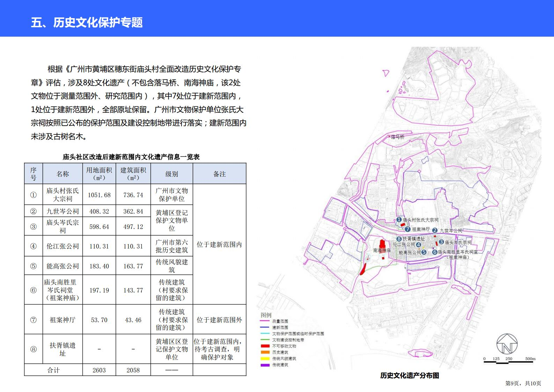Screen dimensions: 554x392
Task: Click map marker 7 beside 祖案神厅
Action: tap(407, 229)
